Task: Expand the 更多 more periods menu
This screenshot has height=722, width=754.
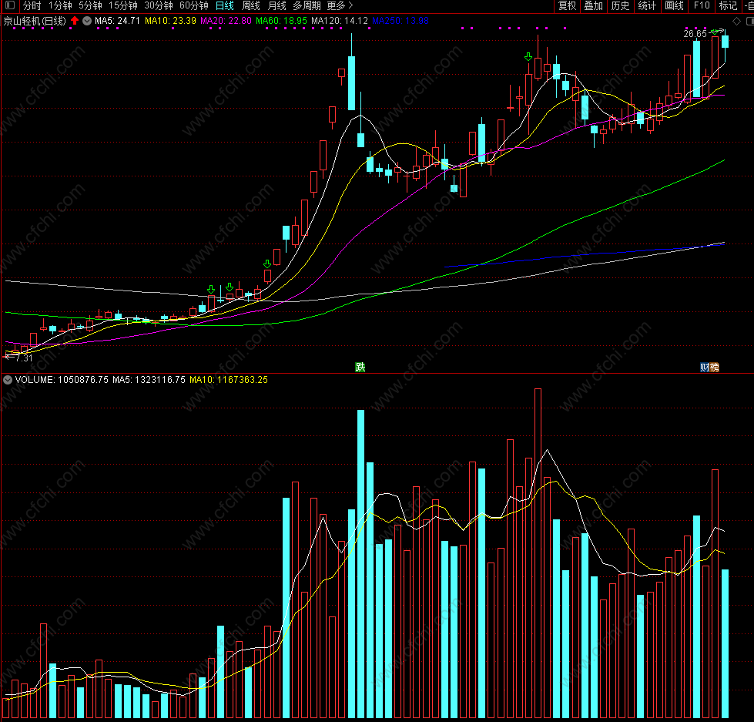Action: point(340,5)
